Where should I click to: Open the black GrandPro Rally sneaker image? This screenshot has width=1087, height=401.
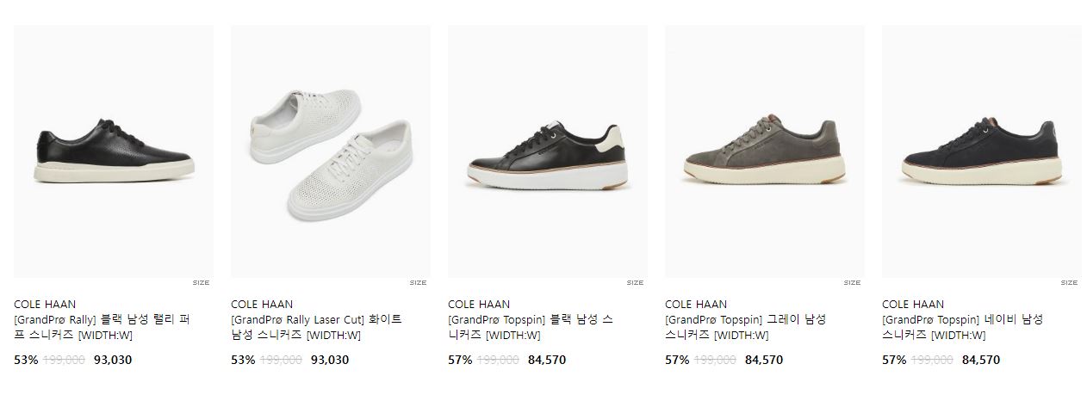tap(114, 151)
